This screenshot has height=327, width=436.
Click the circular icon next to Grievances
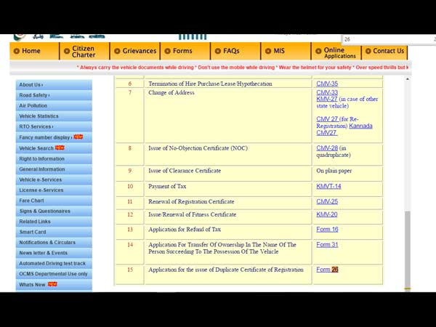click(118, 51)
